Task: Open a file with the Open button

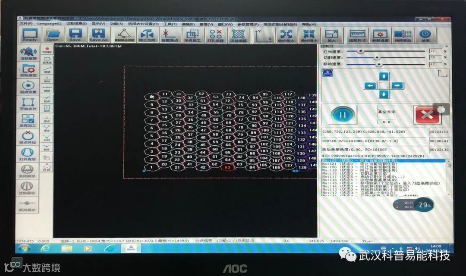Action: [x=53, y=35]
